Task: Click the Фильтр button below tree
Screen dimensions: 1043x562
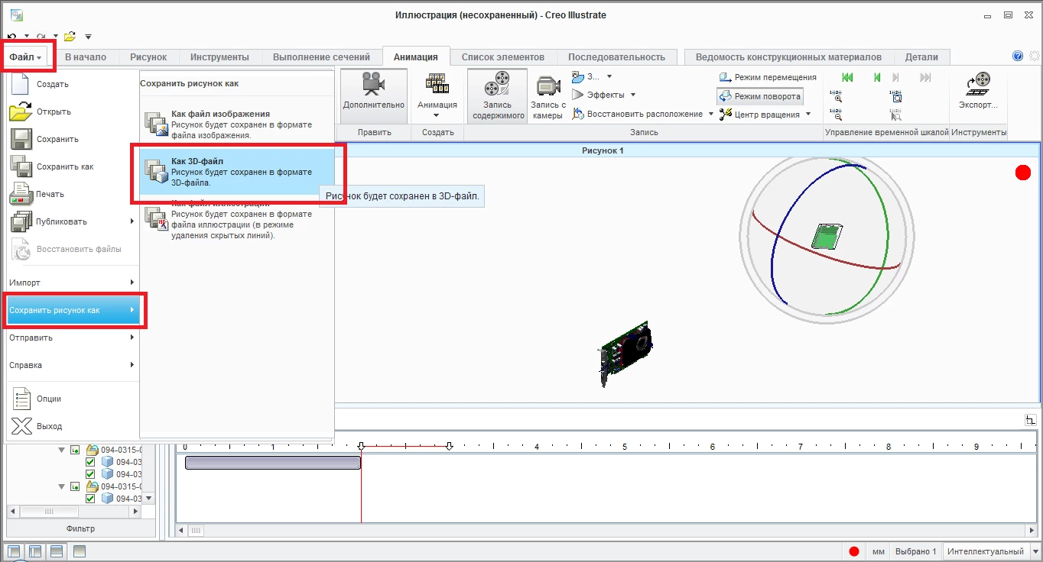Action: coord(80,528)
